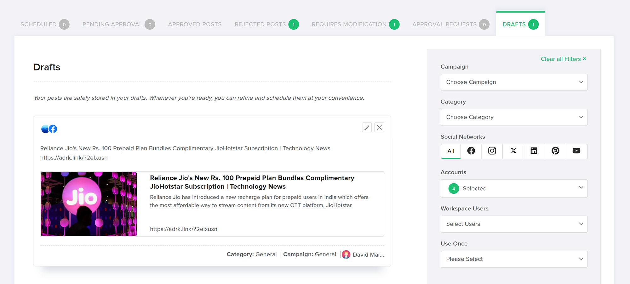
Task: Click Clear all Filters link
Action: (563, 59)
